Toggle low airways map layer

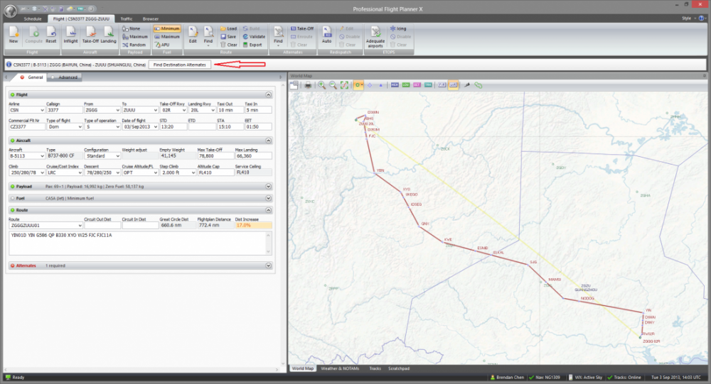tap(406, 85)
